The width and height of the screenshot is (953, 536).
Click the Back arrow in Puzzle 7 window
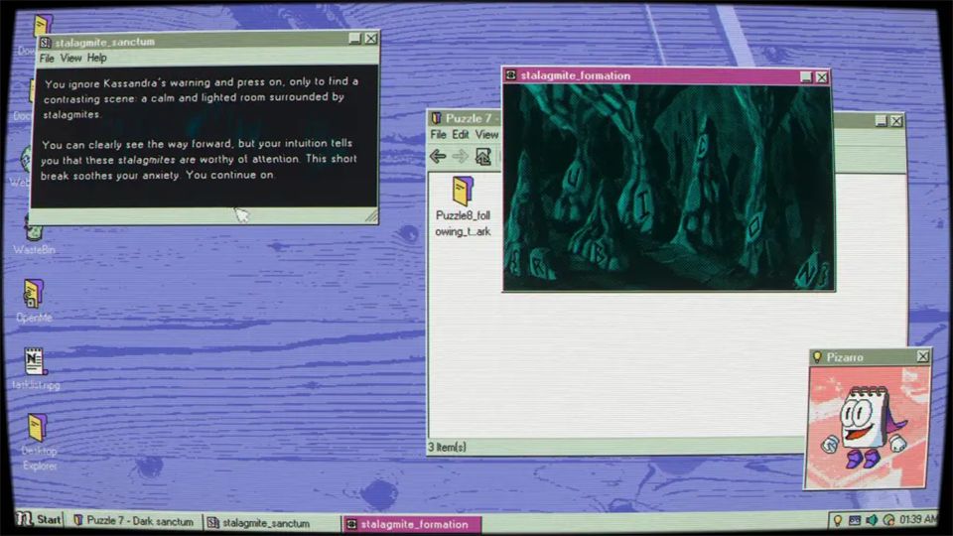pos(438,156)
